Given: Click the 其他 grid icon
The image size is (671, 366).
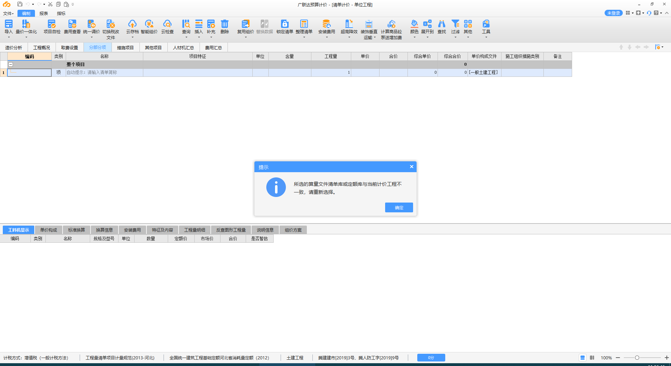Looking at the screenshot, I should 468,24.
